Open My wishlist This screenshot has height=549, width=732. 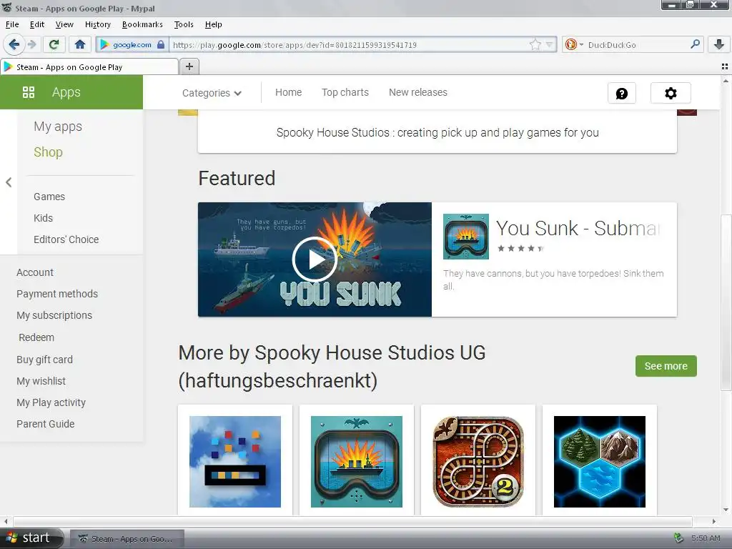click(41, 382)
